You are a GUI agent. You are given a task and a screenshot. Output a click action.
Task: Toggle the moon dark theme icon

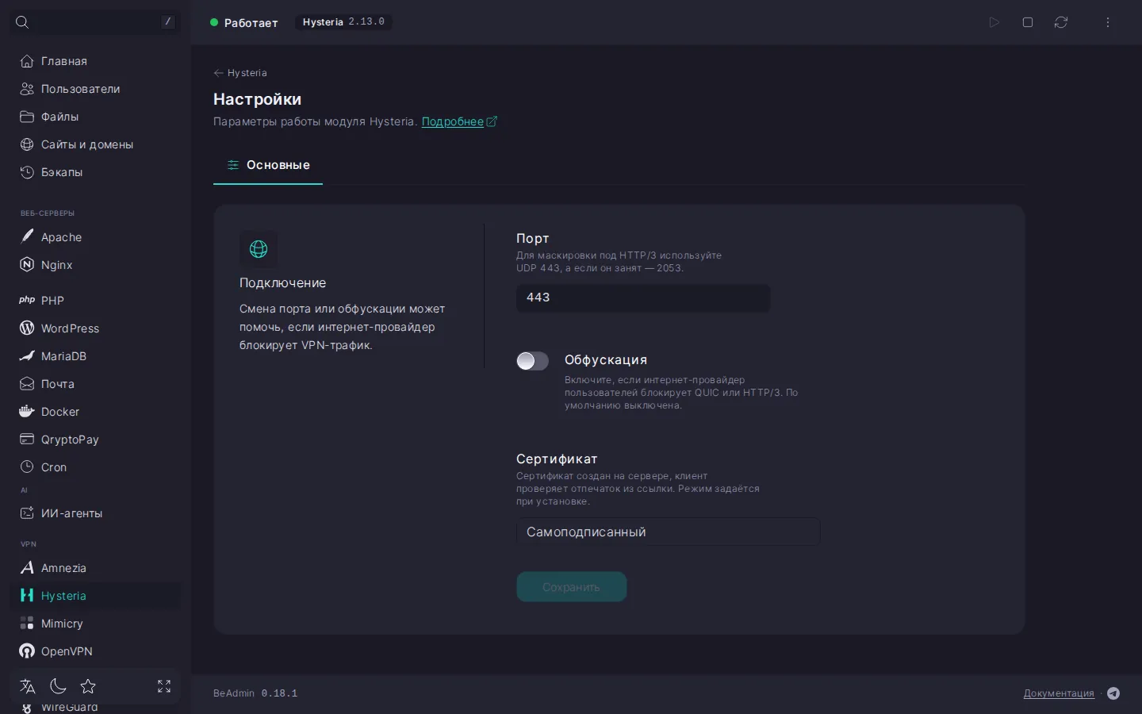pyautogui.click(x=58, y=686)
